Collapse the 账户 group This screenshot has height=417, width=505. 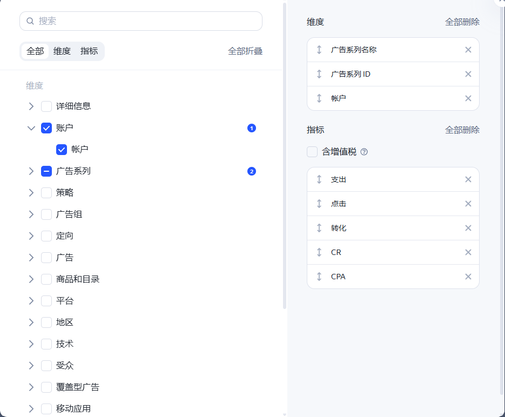(x=31, y=128)
